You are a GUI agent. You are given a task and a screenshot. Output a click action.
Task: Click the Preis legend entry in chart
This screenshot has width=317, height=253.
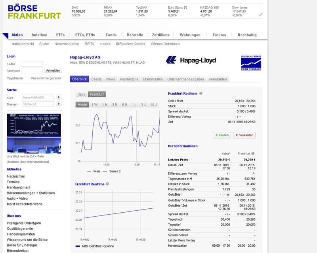click(94, 171)
